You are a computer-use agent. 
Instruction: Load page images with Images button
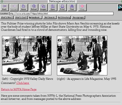(43, 7)
